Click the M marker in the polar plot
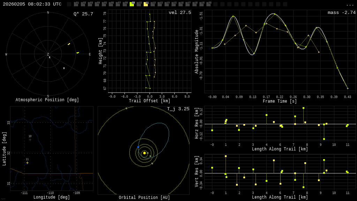The height and width of the screenshot is (201, 357). 64,68
